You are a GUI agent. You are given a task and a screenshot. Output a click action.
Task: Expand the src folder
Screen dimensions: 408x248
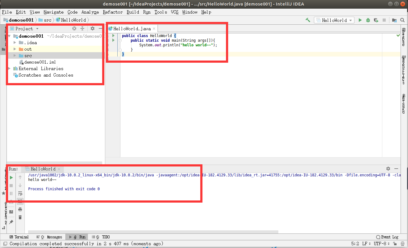pyautogui.click(x=15, y=56)
